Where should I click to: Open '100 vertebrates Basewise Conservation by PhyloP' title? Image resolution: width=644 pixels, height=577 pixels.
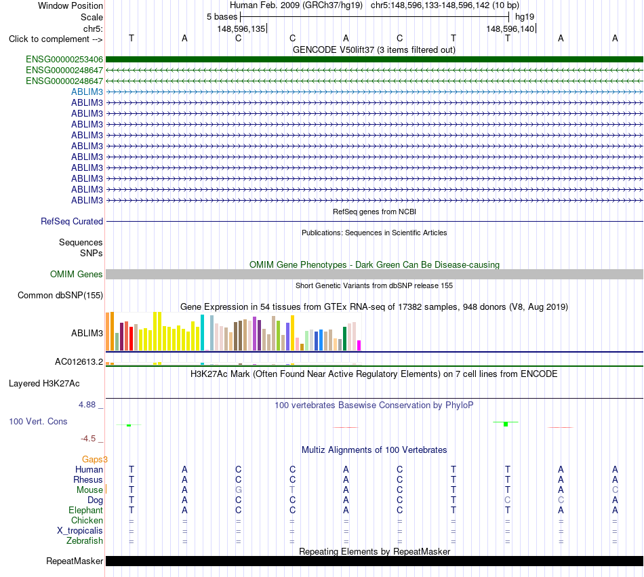pyautogui.click(x=374, y=405)
